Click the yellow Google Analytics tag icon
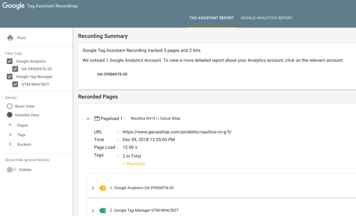This screenshot has width=356, height=216. [103, 188]
